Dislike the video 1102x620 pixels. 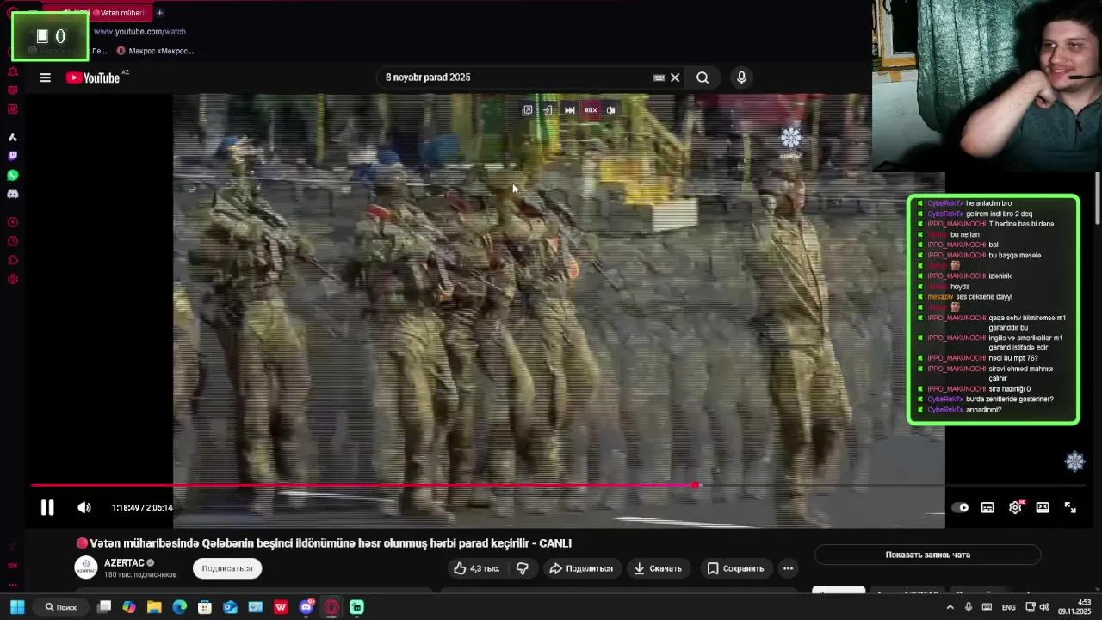tap(522, 568)
